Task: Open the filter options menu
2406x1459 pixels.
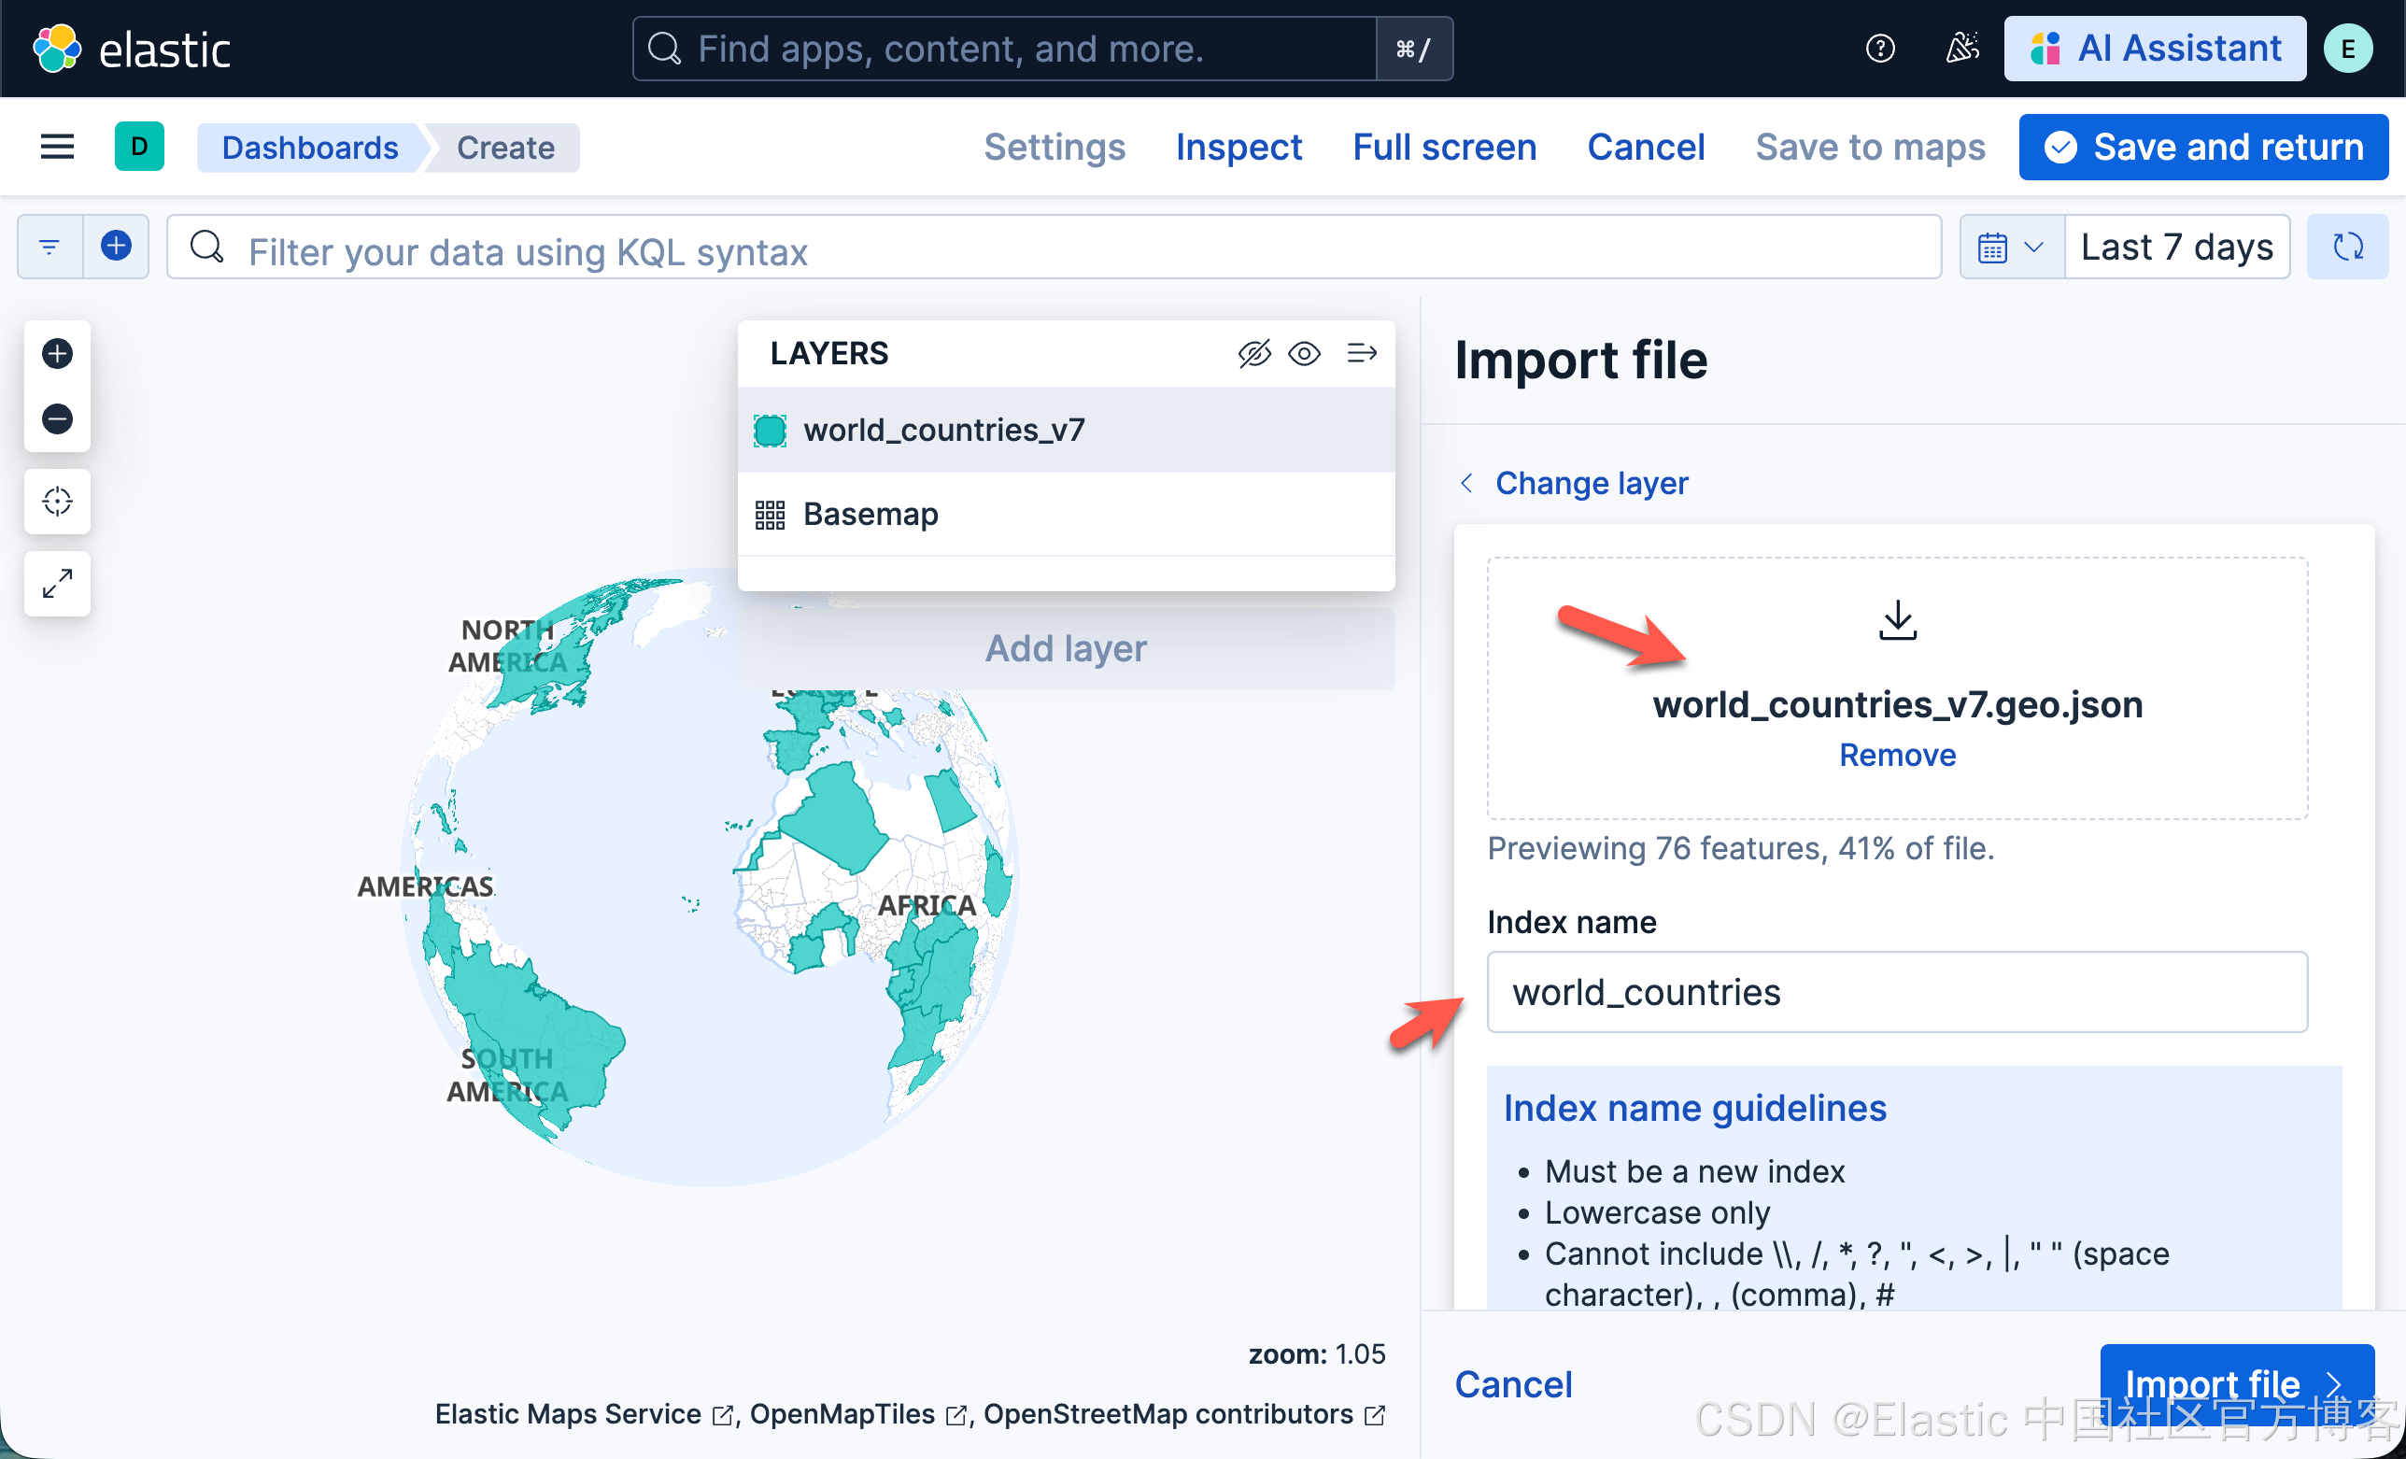Action: coord(50,248)
